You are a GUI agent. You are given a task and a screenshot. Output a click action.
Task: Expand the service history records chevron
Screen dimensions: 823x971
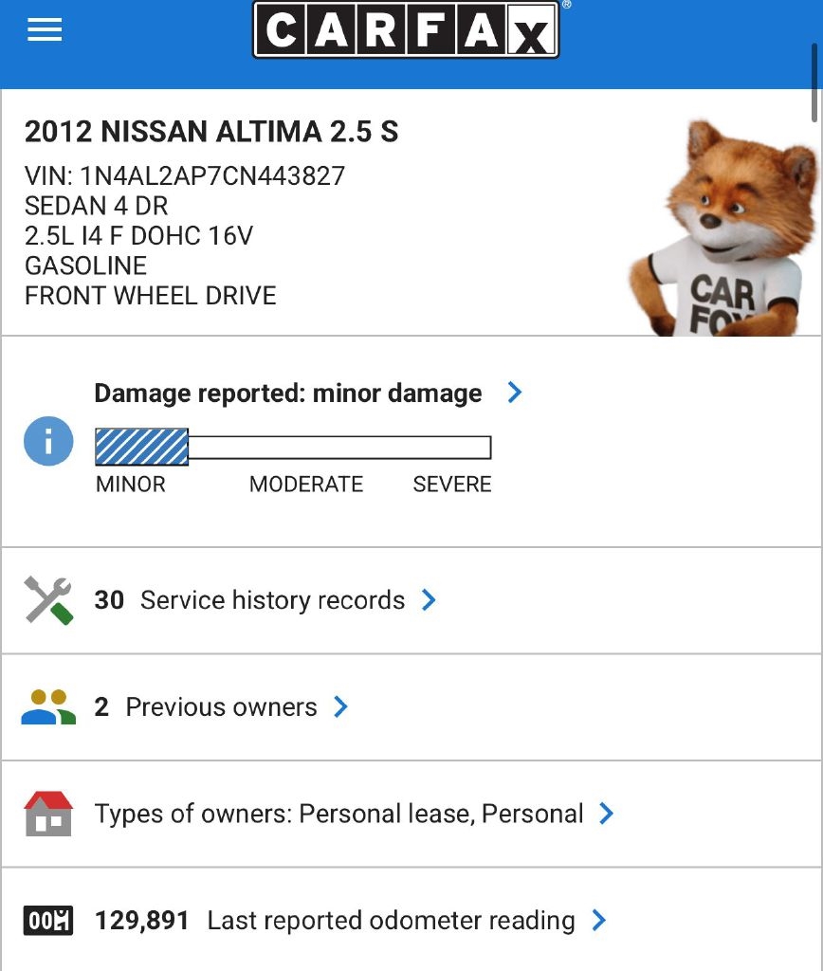[x=429, y=600]
